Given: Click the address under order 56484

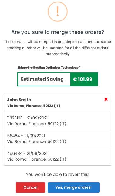Looking at the screenshot, I should [x=37, y=142].
